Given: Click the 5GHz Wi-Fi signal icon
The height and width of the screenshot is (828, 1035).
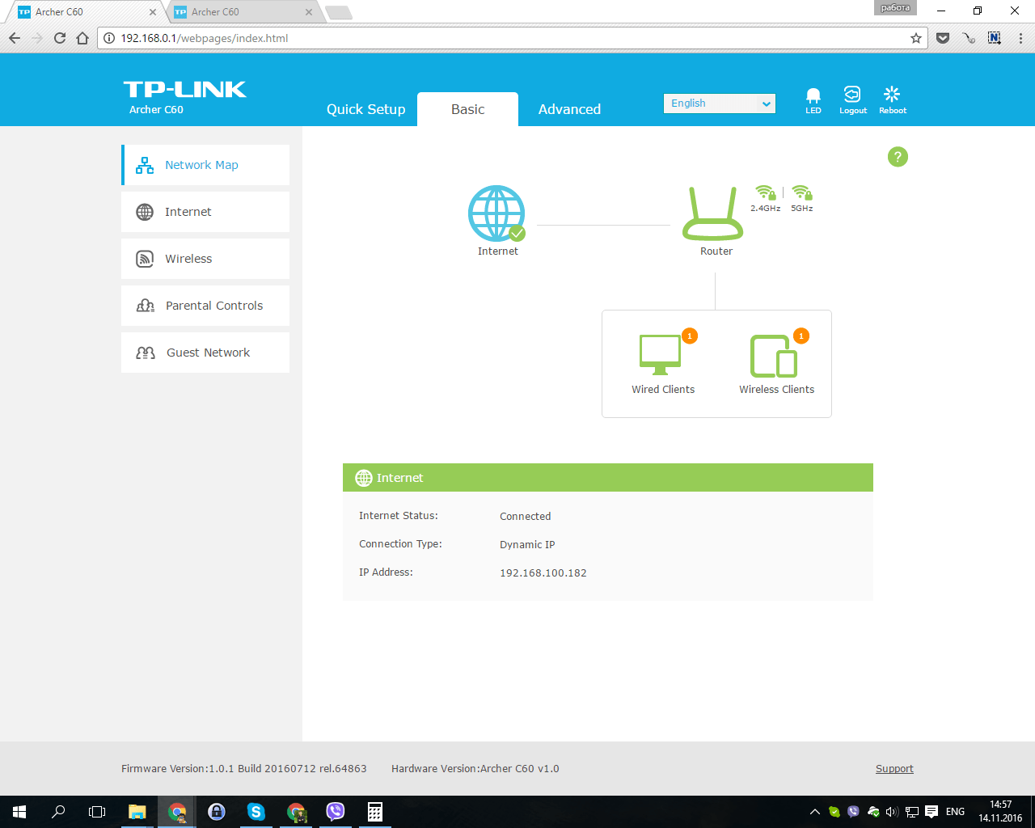Looking at the screenshot, I should click(801, 193).
